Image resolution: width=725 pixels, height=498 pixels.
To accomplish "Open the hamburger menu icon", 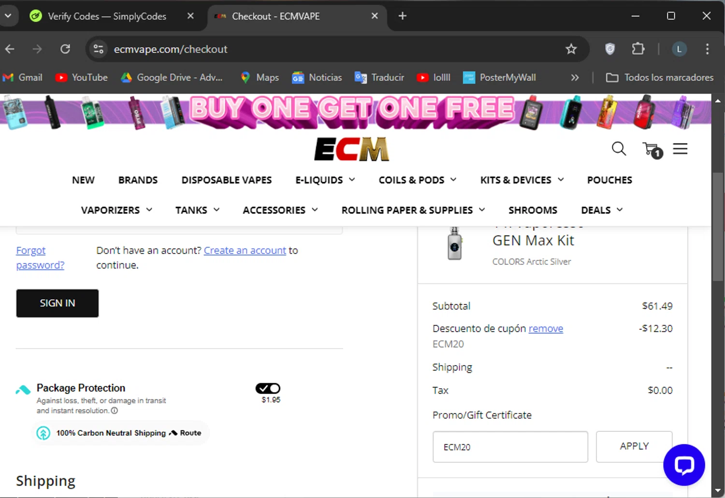I will (x=680, y=149).
